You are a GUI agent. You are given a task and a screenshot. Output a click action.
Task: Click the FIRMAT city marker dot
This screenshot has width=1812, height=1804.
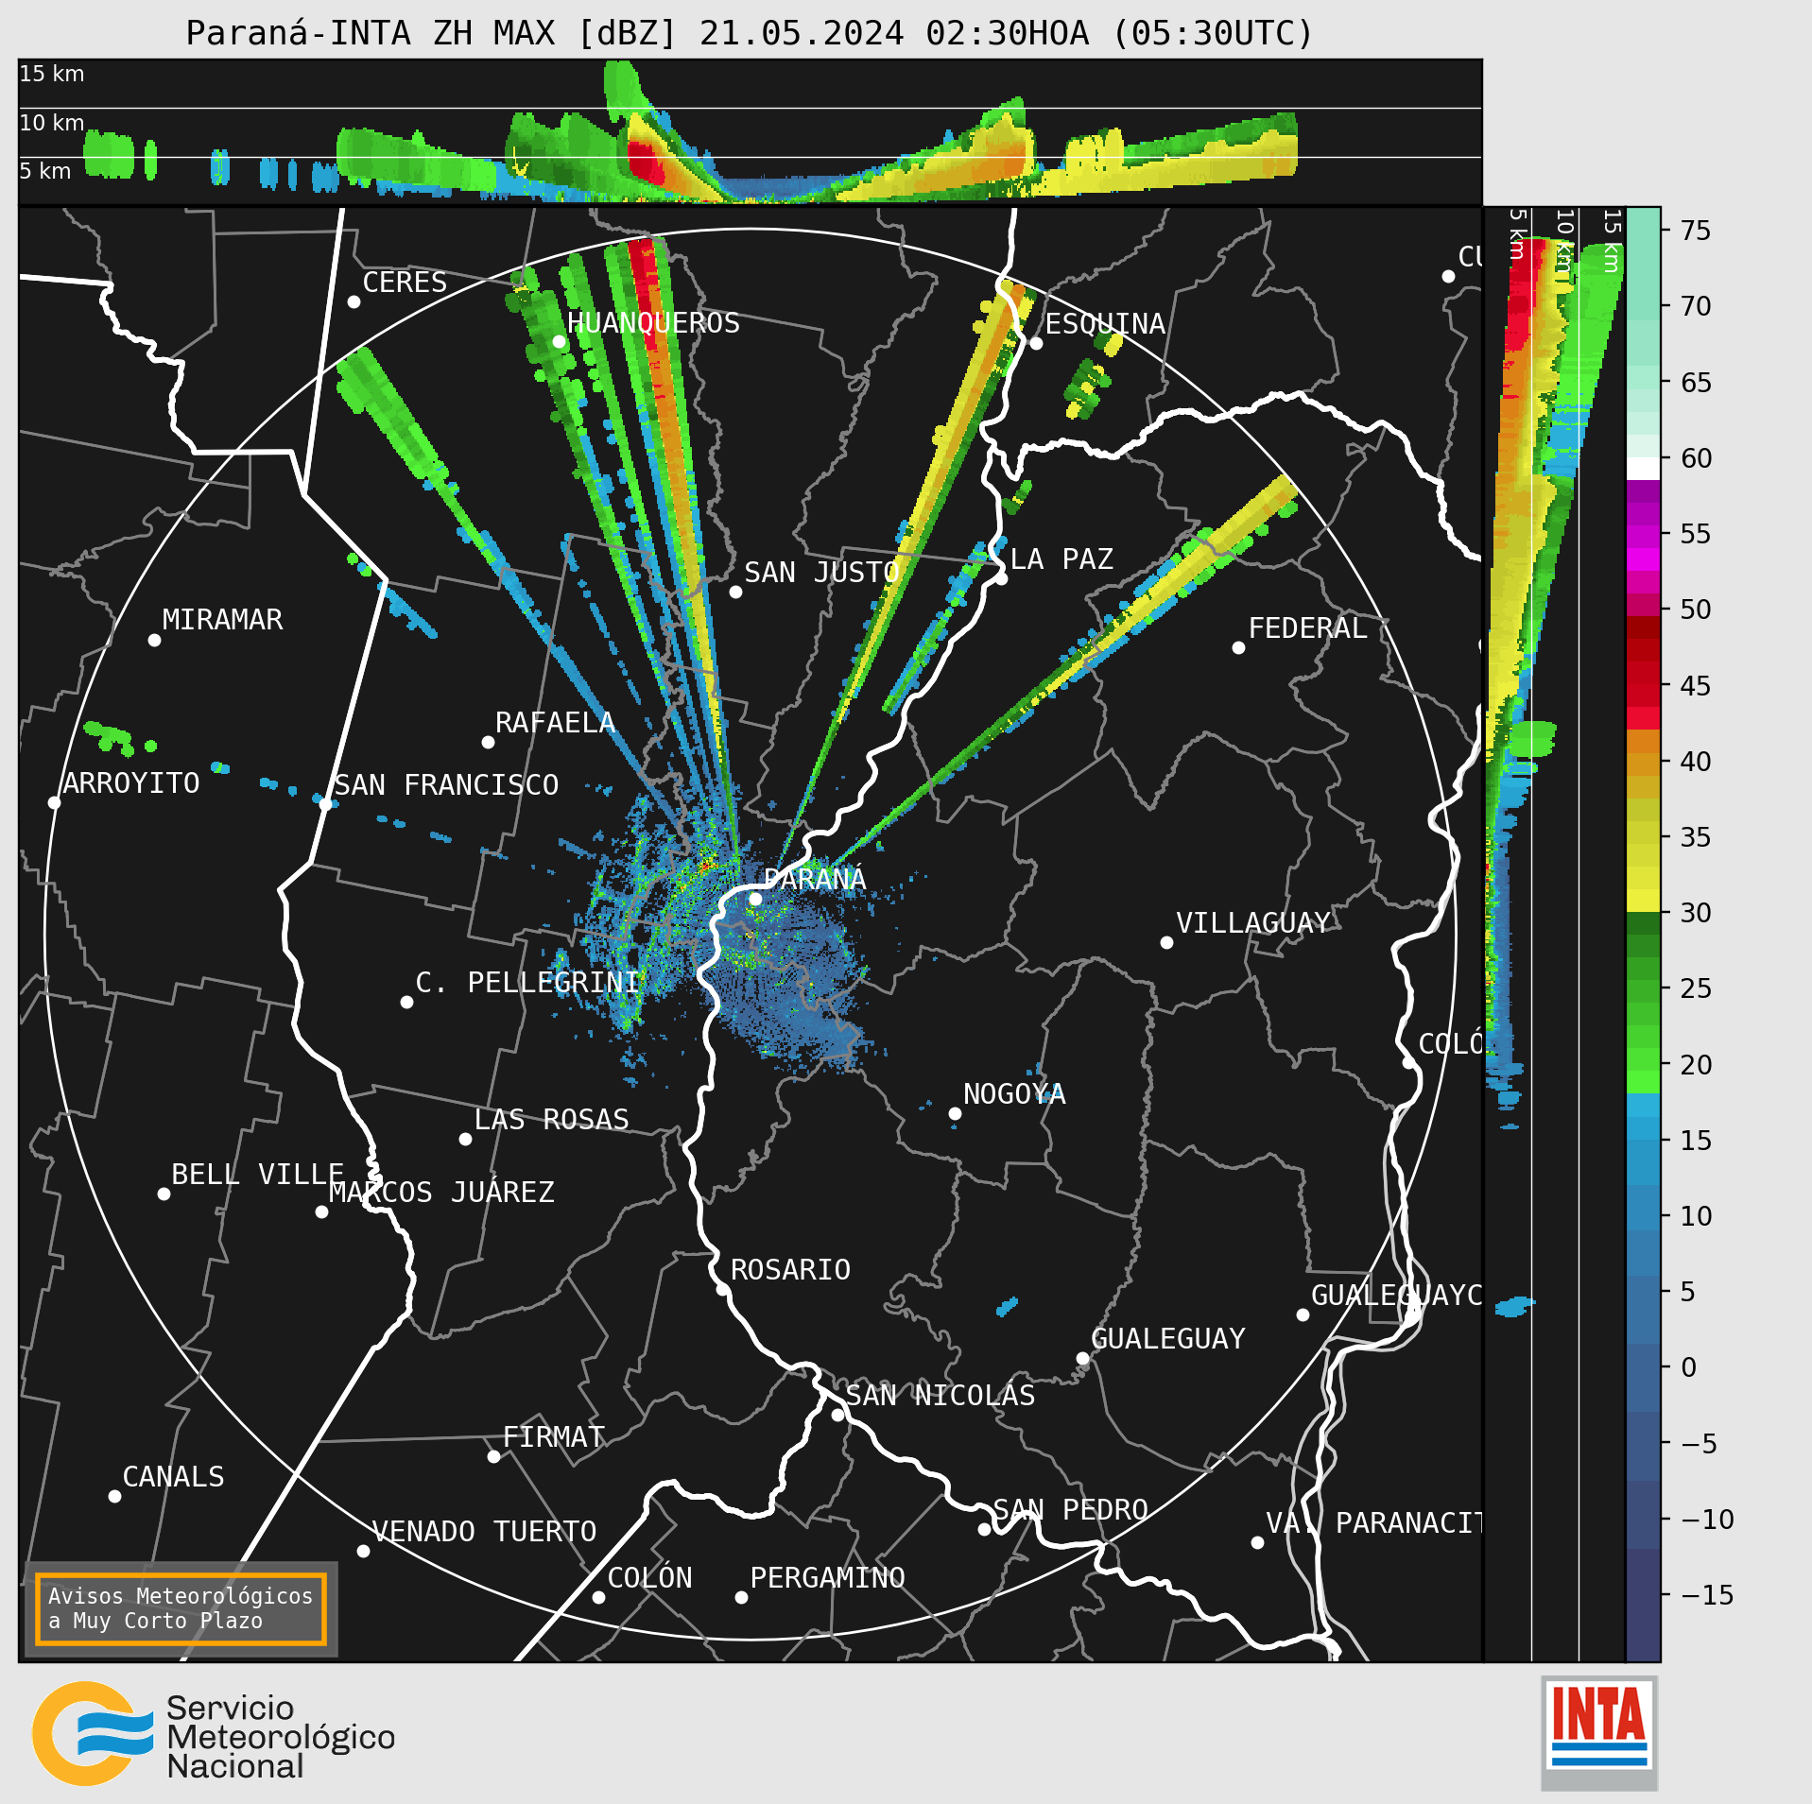pyautogui.click(x=493, y=1456)
